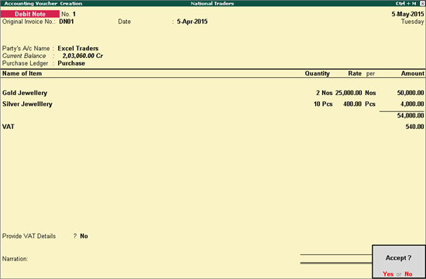Viewport: 426px width, 279px height.
Task: Click the voucher date 5-May-2015
Action: pyautogui.click(x=407, y=14)
